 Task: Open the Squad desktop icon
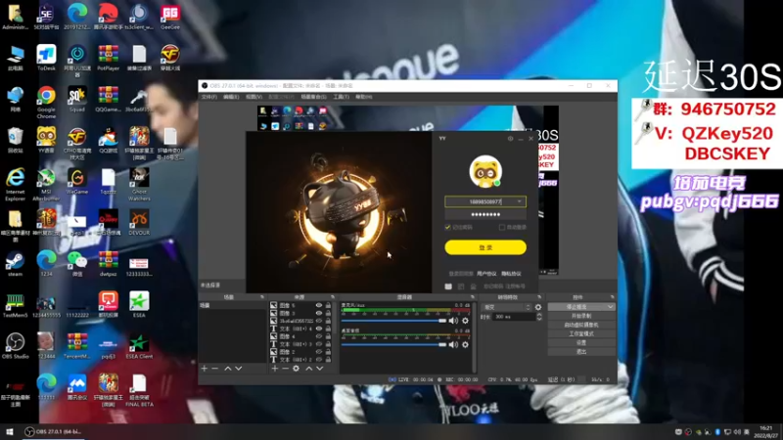[77, 99]
